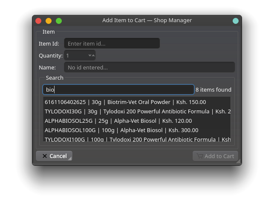Select the TYLODOXI30G search result row

[137, 112]
